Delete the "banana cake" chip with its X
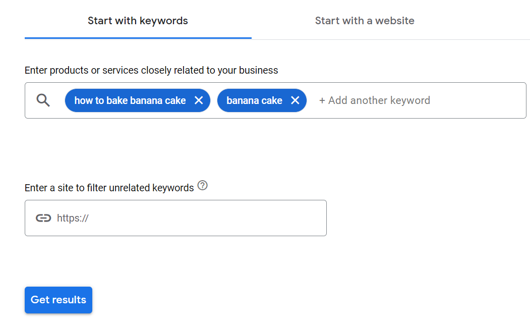 pyautogui.click(x=295, y=100)
